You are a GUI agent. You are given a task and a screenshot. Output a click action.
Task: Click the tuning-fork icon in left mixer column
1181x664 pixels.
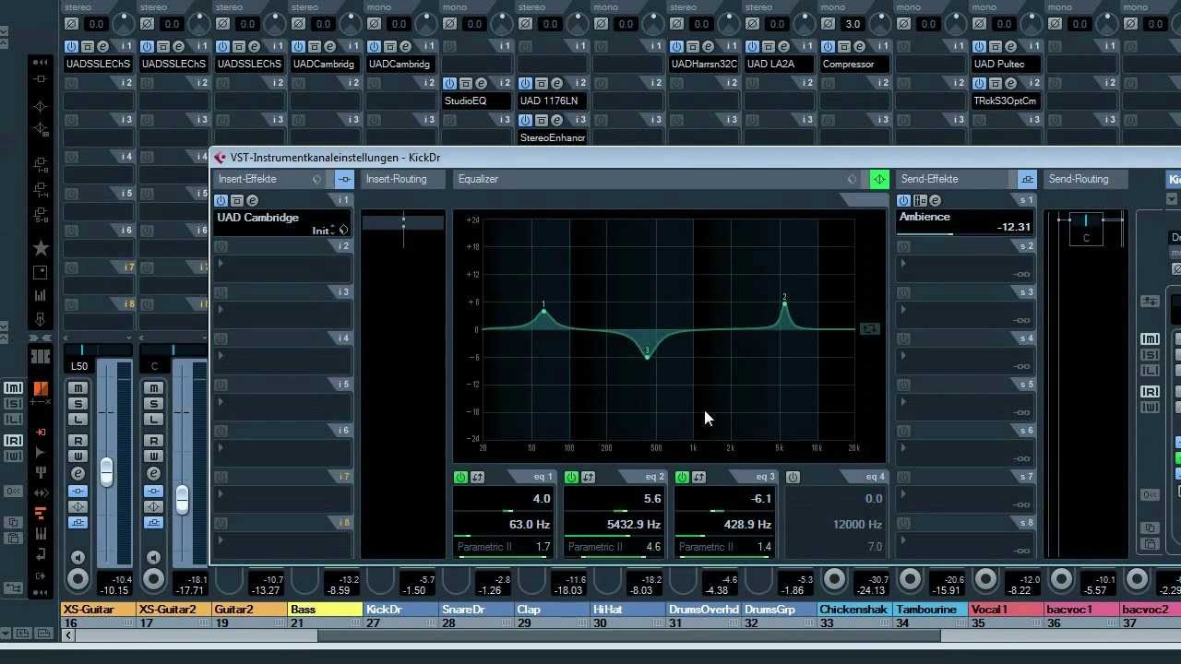click(41, 472)
